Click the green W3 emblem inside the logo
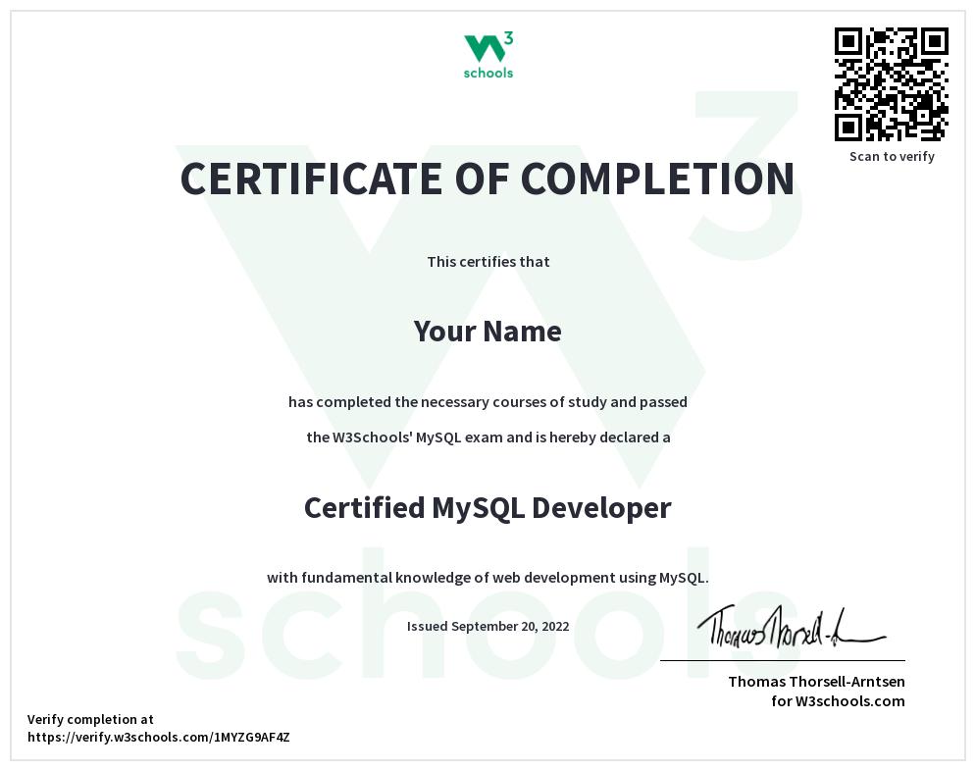This screenshot has height=771, width=976. (x=488, y=44)
